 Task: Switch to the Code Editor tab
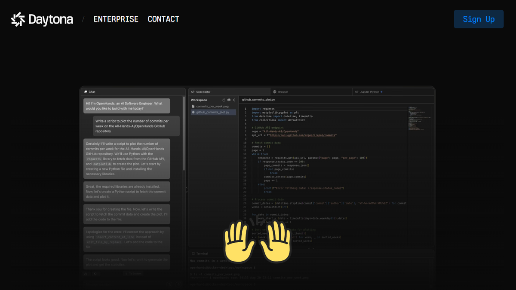203,92
